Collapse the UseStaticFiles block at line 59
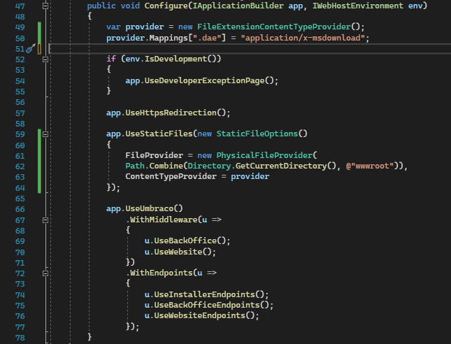 pyautogui.click(x=45, y=134)
